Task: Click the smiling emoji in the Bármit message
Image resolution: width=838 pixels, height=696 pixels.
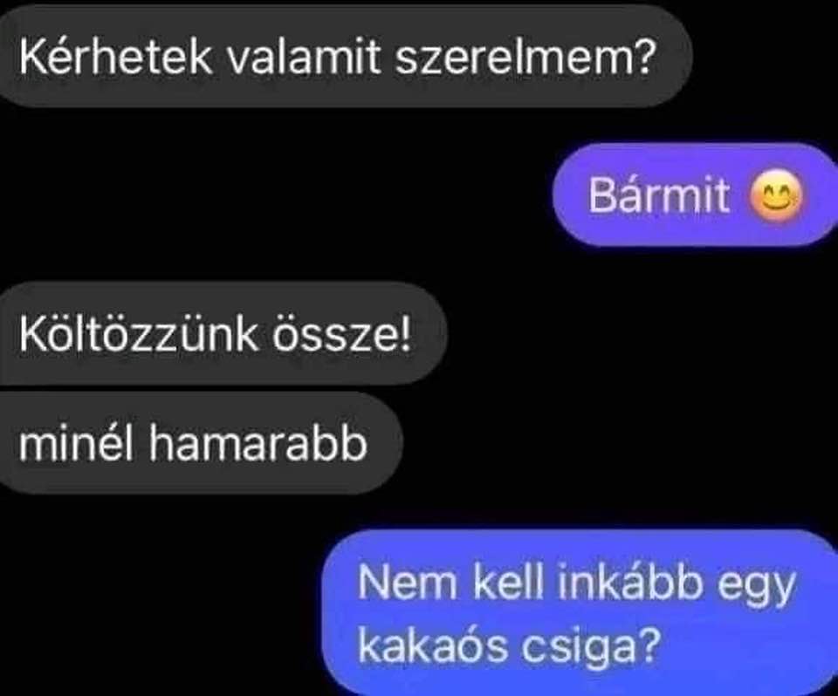Action: [x=777, y=195]
